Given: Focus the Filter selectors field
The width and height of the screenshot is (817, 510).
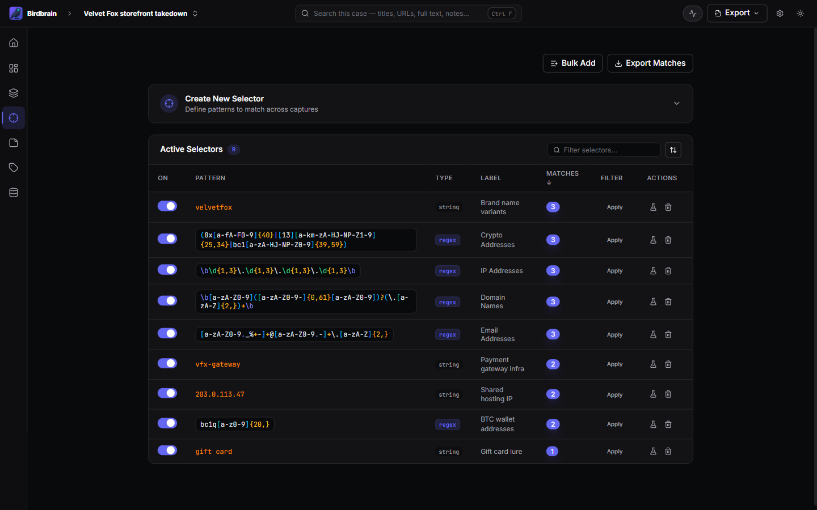Looking at the screenshot, I should click(x=604, y=150).
